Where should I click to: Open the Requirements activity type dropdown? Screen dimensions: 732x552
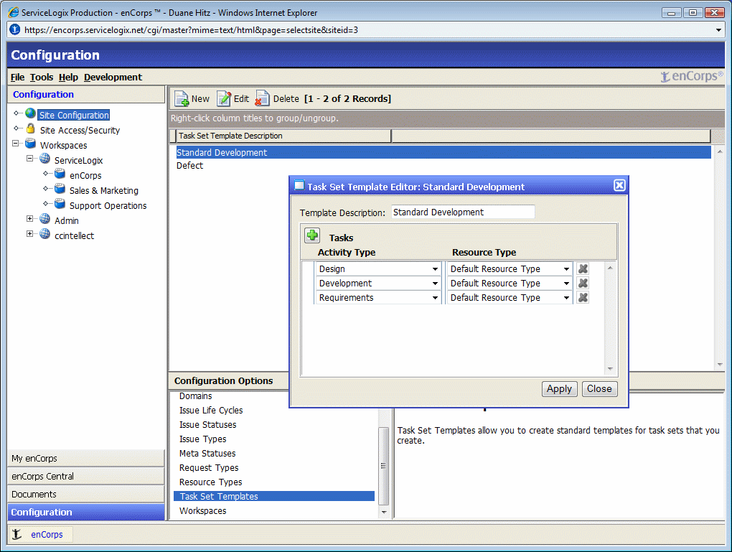click(435, 298)
